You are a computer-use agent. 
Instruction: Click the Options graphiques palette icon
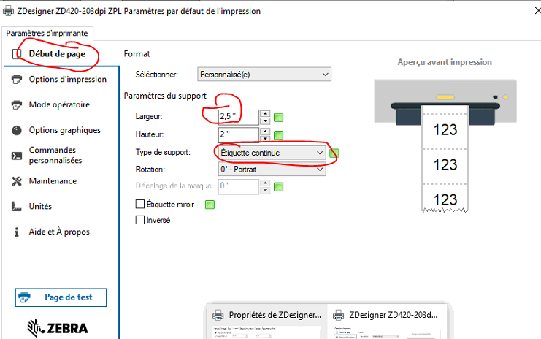tap(16, 131)
